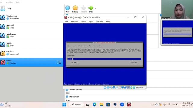Click Go Back in the installer dialog
Screen dimensions: 193x108
[x=74, y=62]
